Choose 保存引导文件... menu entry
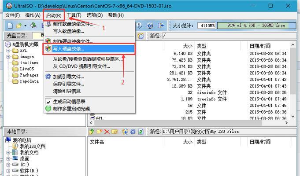Image resolution: width=300 pixels, height=176 pixels. coord(89,84)
